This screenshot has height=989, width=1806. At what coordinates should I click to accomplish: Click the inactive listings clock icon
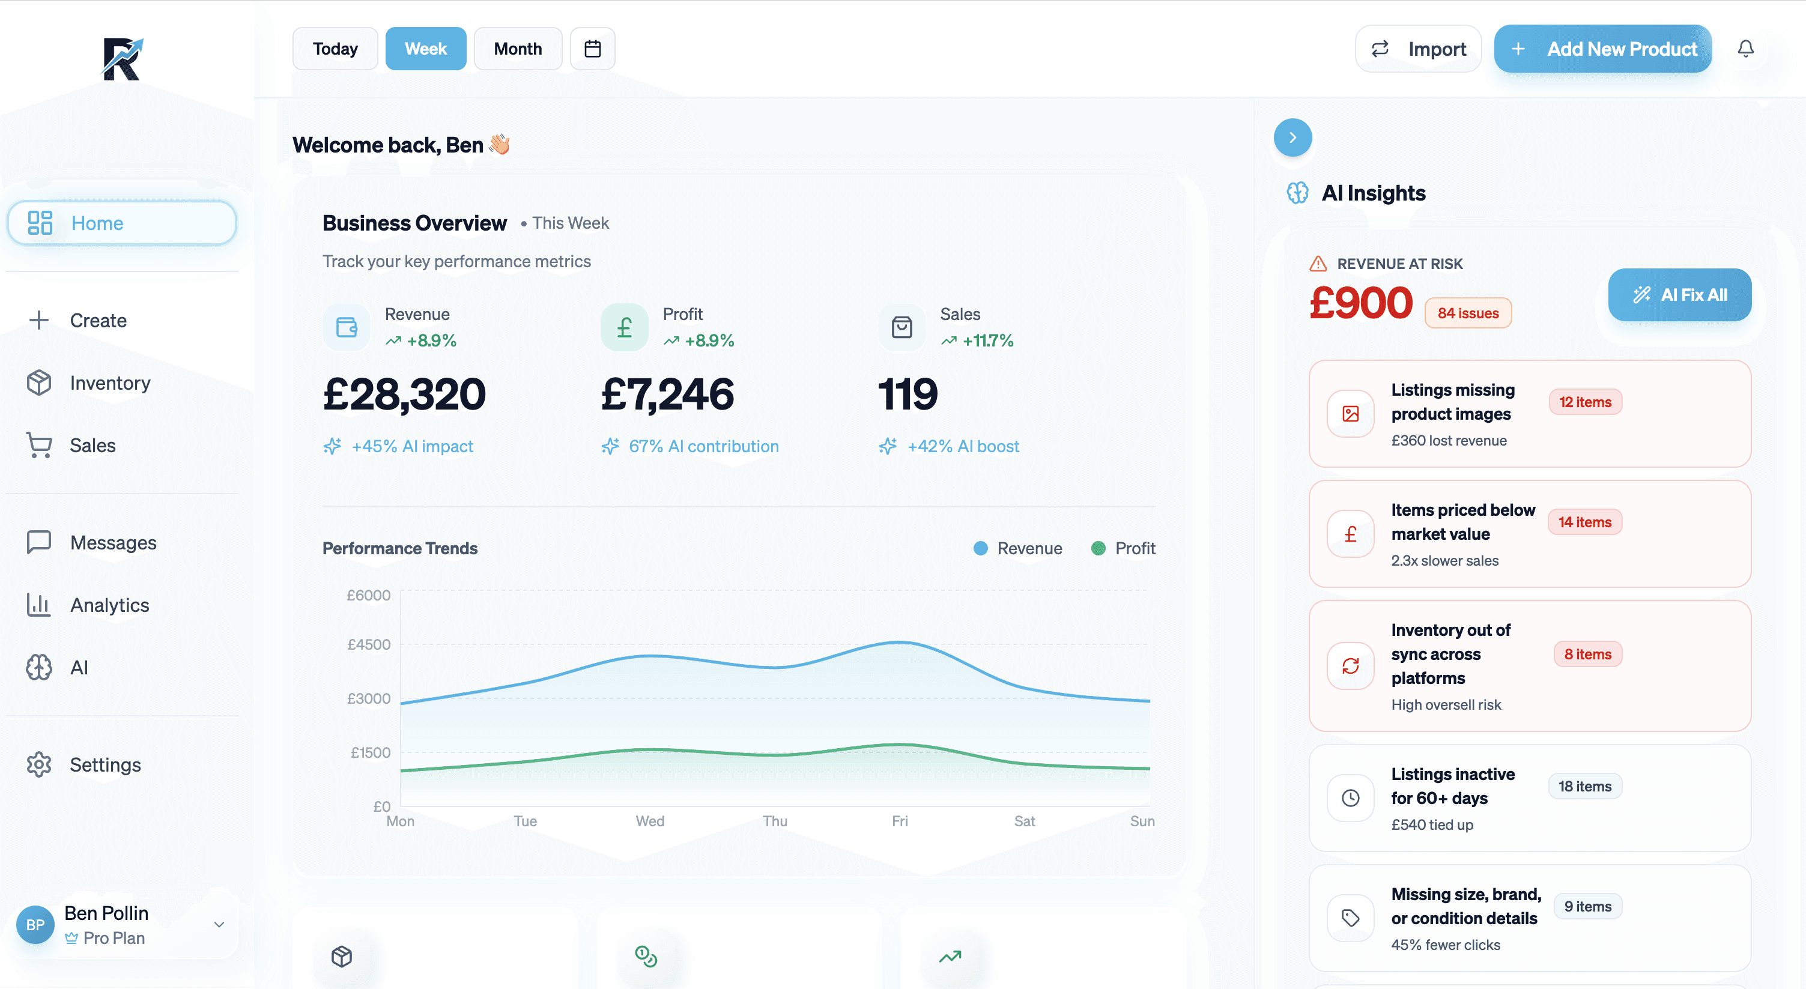(x=1350, y=797)
